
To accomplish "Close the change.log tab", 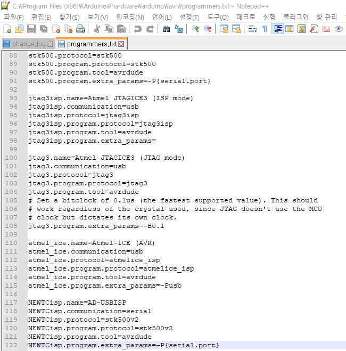I will click(51, 44).
